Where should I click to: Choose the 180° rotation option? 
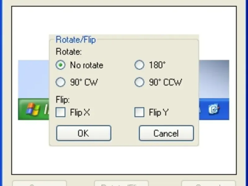coord(139,65)
